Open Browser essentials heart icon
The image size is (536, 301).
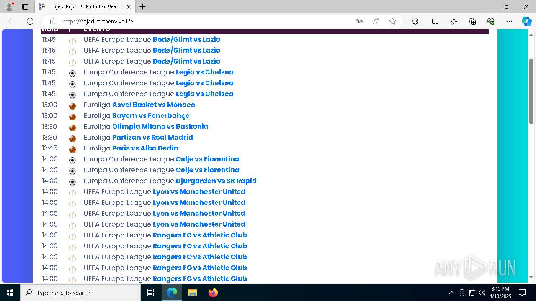(x=491, y=21)
